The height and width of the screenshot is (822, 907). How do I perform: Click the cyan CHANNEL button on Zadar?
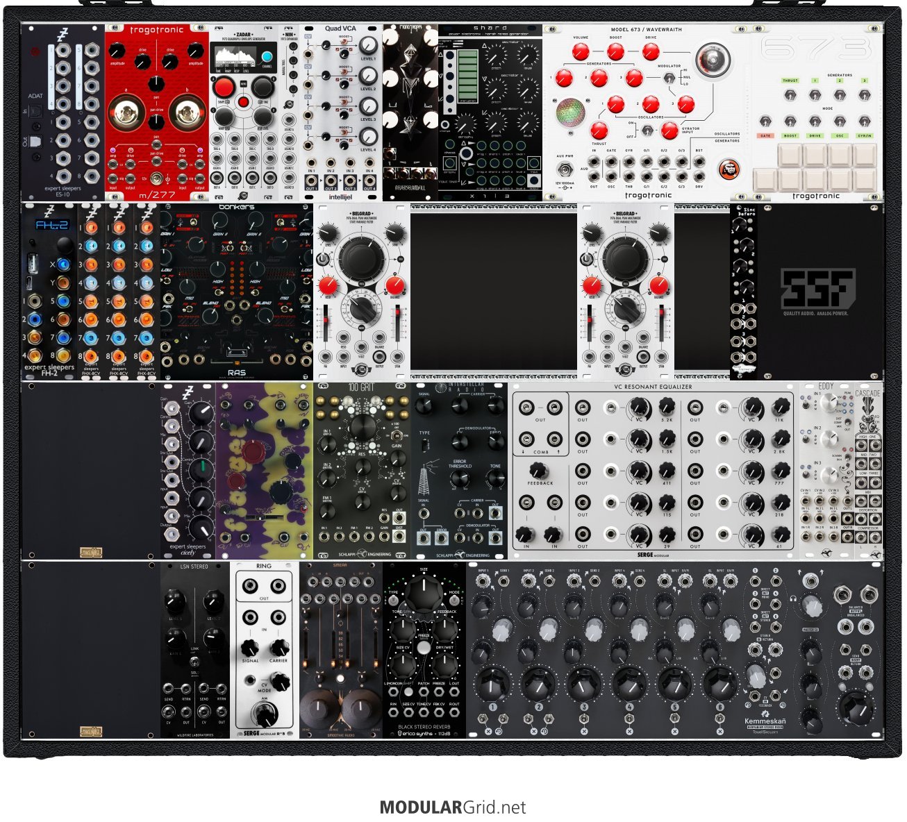tap(266, 57)
